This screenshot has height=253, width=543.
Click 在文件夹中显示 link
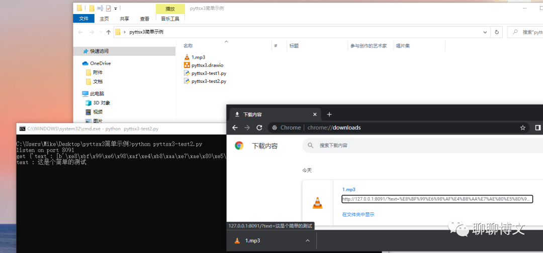tap(358, 214)
